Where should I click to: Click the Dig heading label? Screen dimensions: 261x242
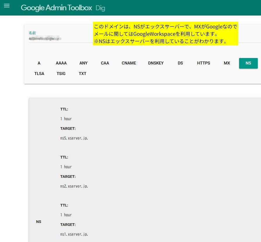click(x=100, y=8)
